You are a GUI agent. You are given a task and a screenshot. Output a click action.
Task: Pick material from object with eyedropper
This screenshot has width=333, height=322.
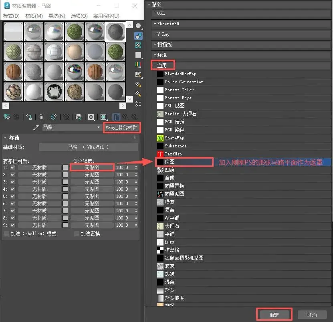(36, 127)
